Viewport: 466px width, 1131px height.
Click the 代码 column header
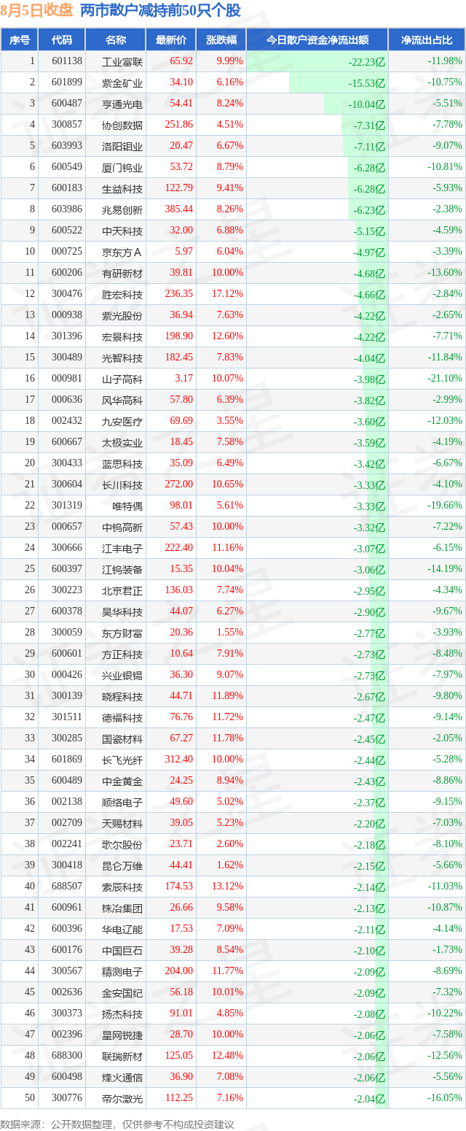(62, 39)
